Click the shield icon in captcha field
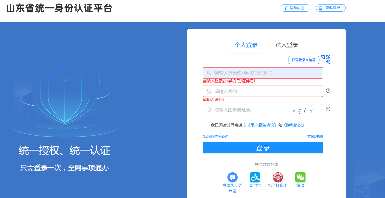 (209, 110)
